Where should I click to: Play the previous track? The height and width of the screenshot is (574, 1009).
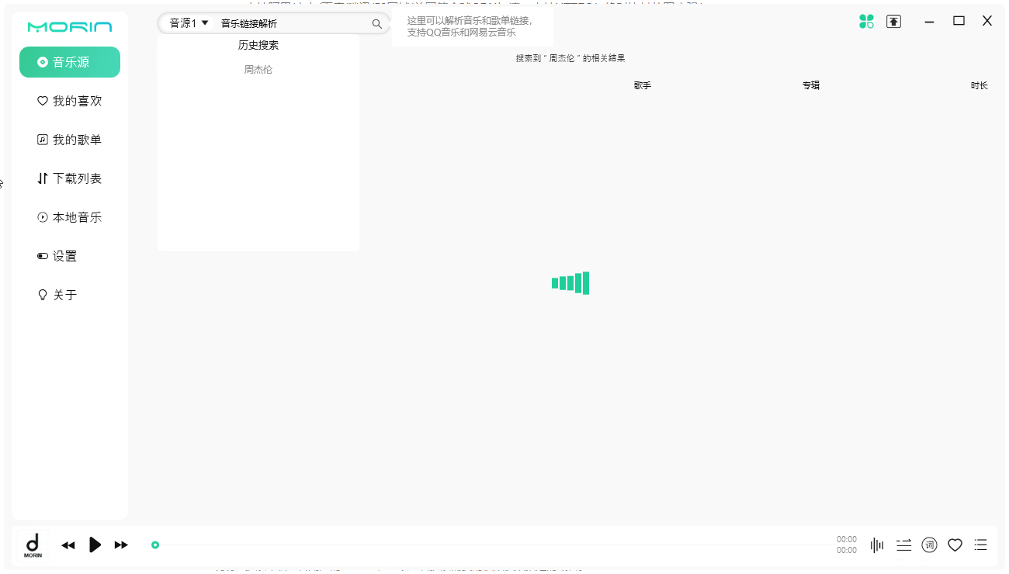(68, 545)
